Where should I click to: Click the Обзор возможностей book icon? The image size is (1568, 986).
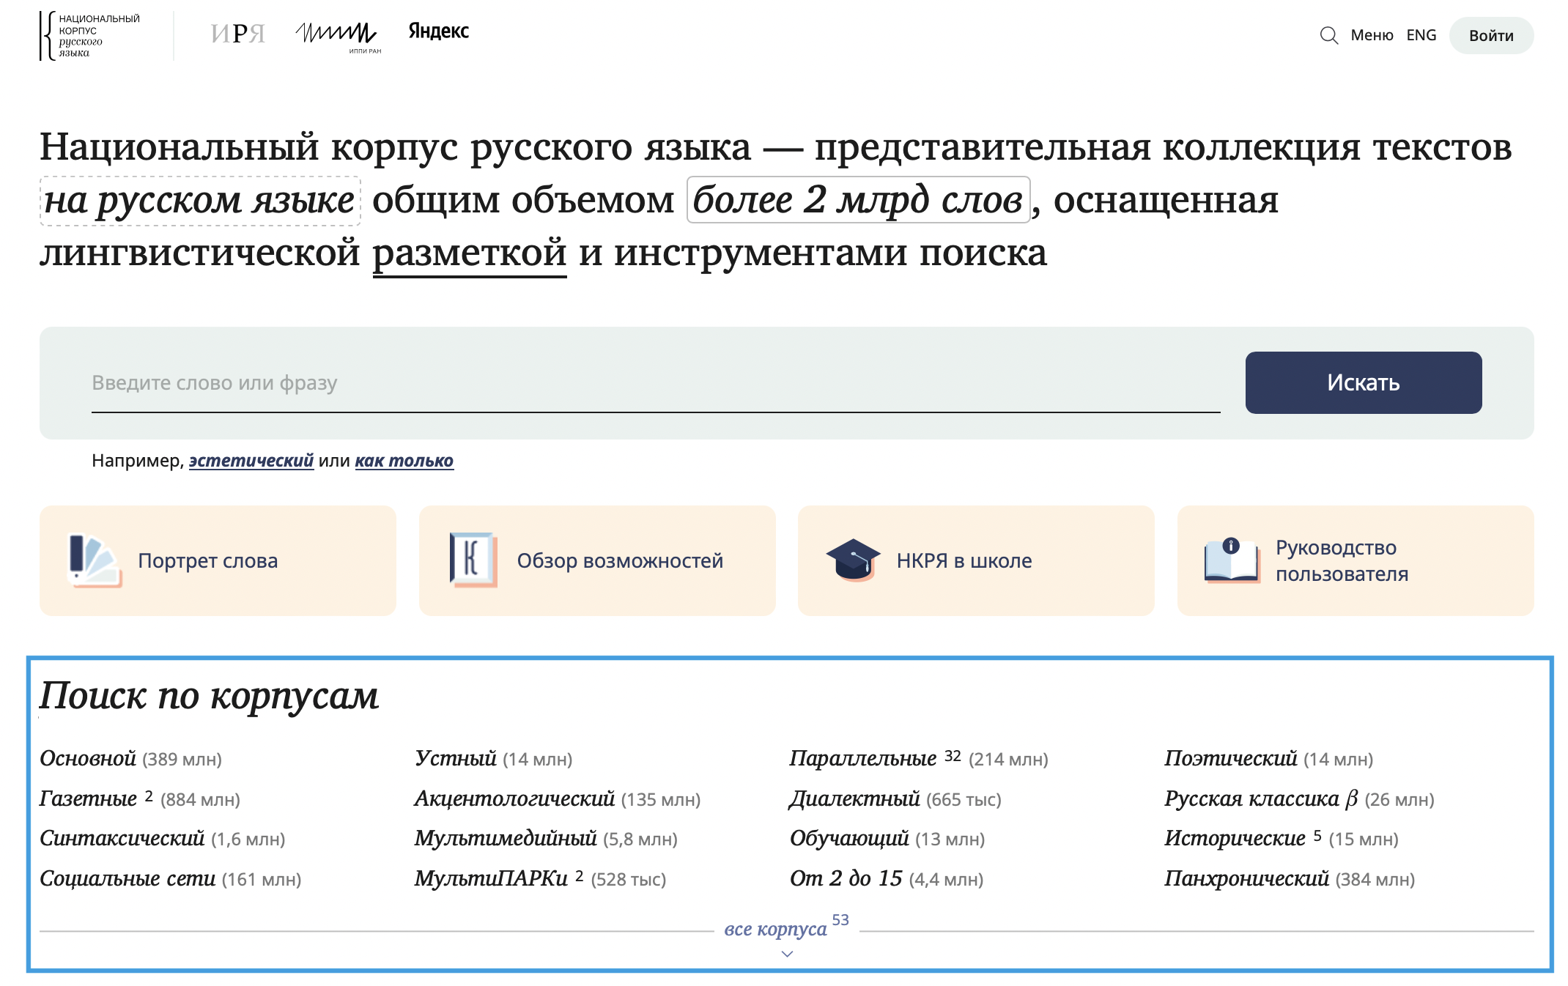pyautogui.click(x=473, y=560)
